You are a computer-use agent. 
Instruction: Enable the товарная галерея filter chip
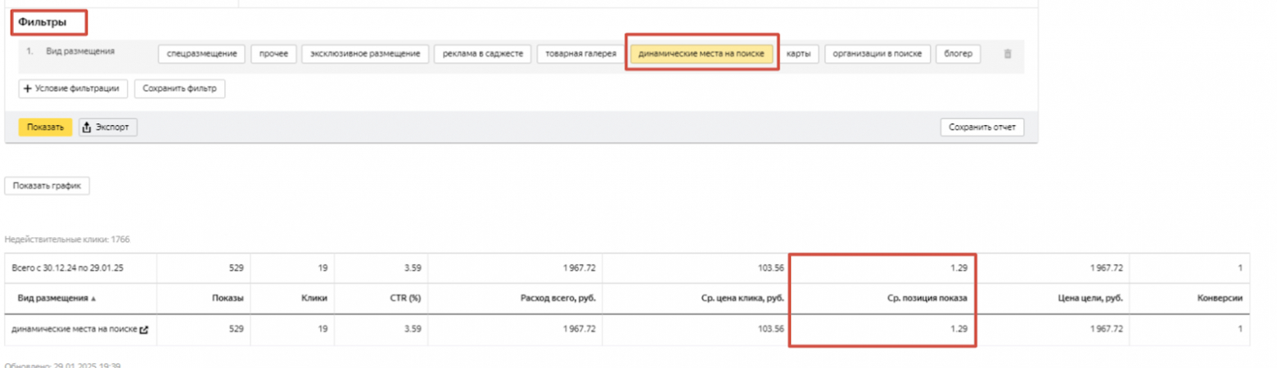(580, 54)
